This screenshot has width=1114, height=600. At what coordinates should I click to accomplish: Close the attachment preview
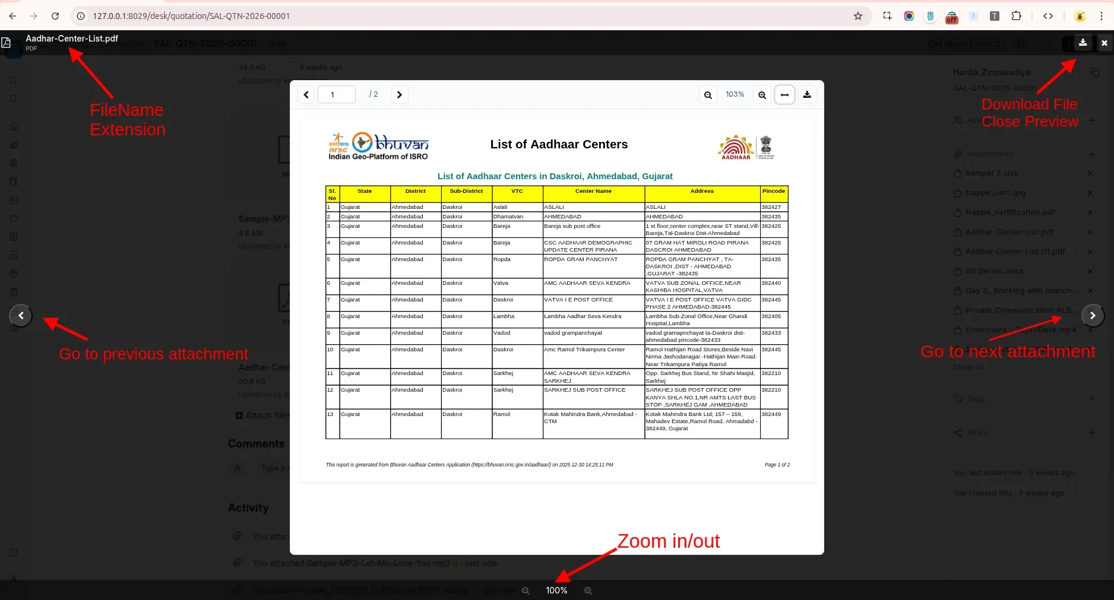tap(1104, 43)
